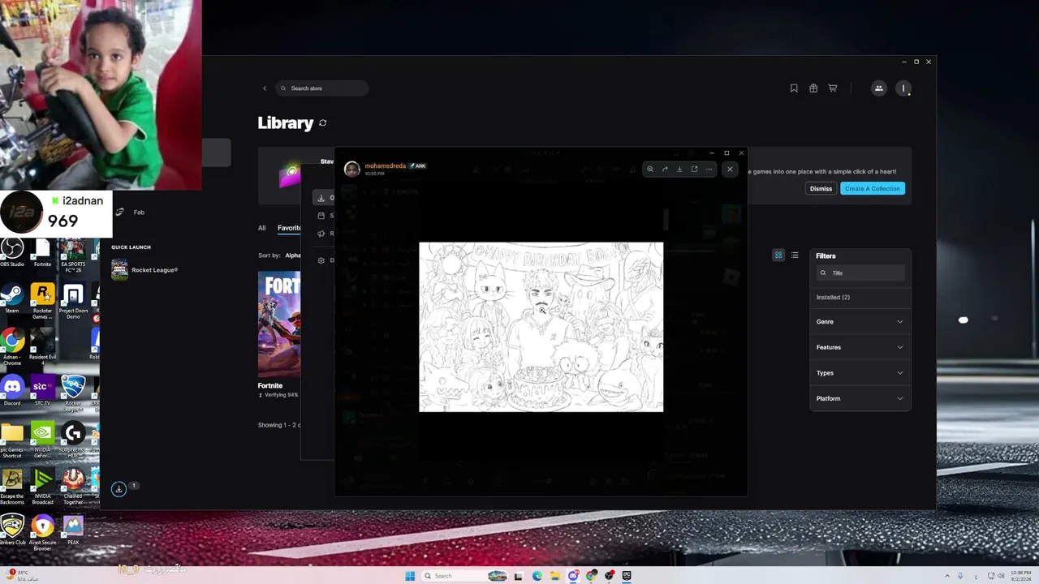Open the Windows Start menu
Screen dimensions: 1039x584
pos(410,576)
